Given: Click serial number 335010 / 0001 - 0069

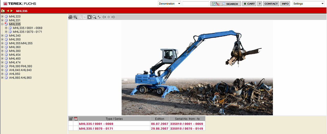Looking at the screenshot, I should click(186, 124).
